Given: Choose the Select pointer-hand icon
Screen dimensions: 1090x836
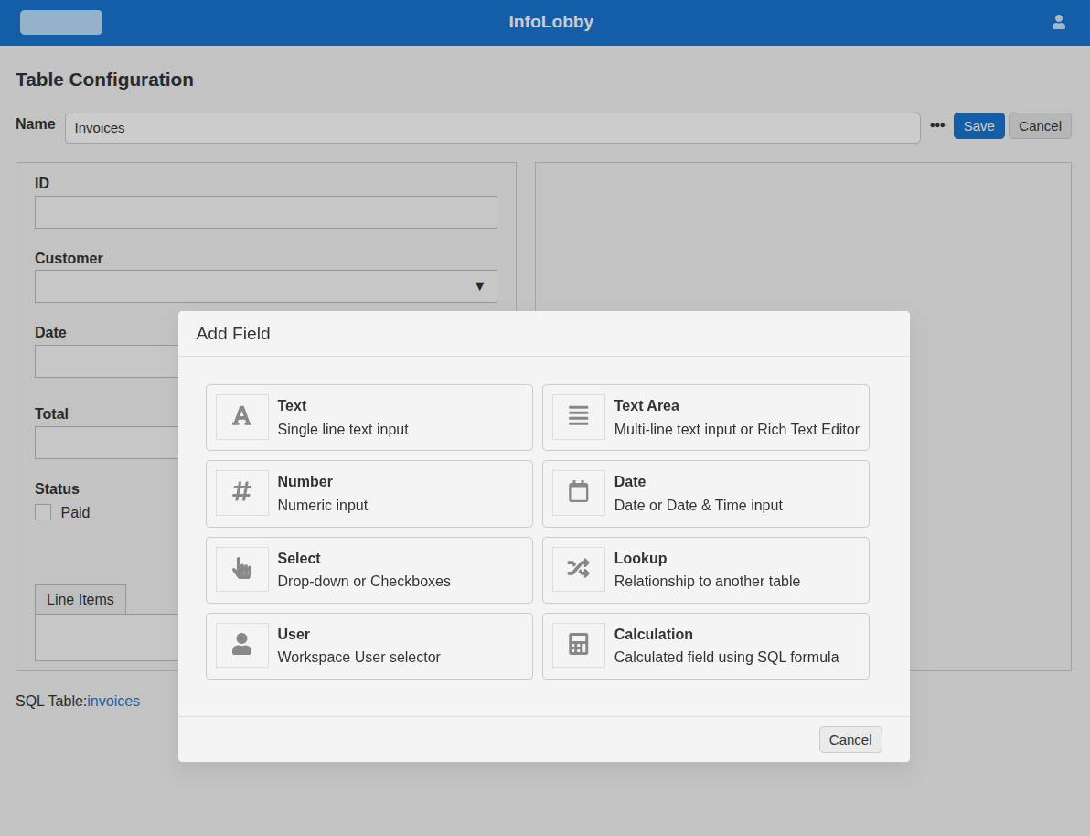Looking at the screenshot, I should click(x=241, y=569).
